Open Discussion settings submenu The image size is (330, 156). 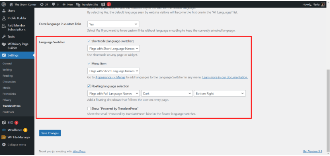tap(9, 82)
